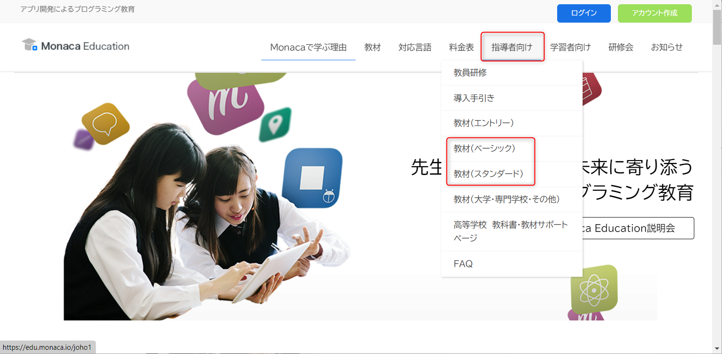This screenshot has width=722, height=354.
Task: Select Monacaで学ぶ理由 in the navigation
Action: pos(308,47)
